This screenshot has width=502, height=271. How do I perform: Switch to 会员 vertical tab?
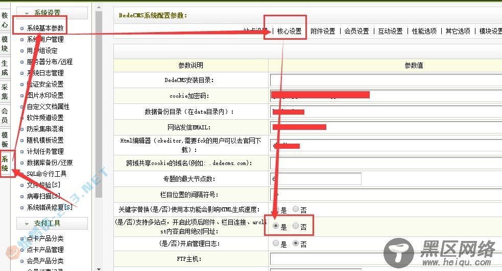click(x=5, y=116)
